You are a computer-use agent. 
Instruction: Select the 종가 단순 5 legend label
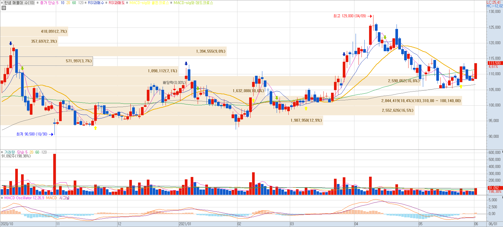point(49,3)
